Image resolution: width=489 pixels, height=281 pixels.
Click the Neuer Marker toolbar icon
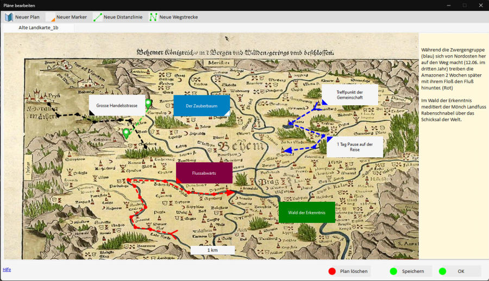[x=51, y=17]
